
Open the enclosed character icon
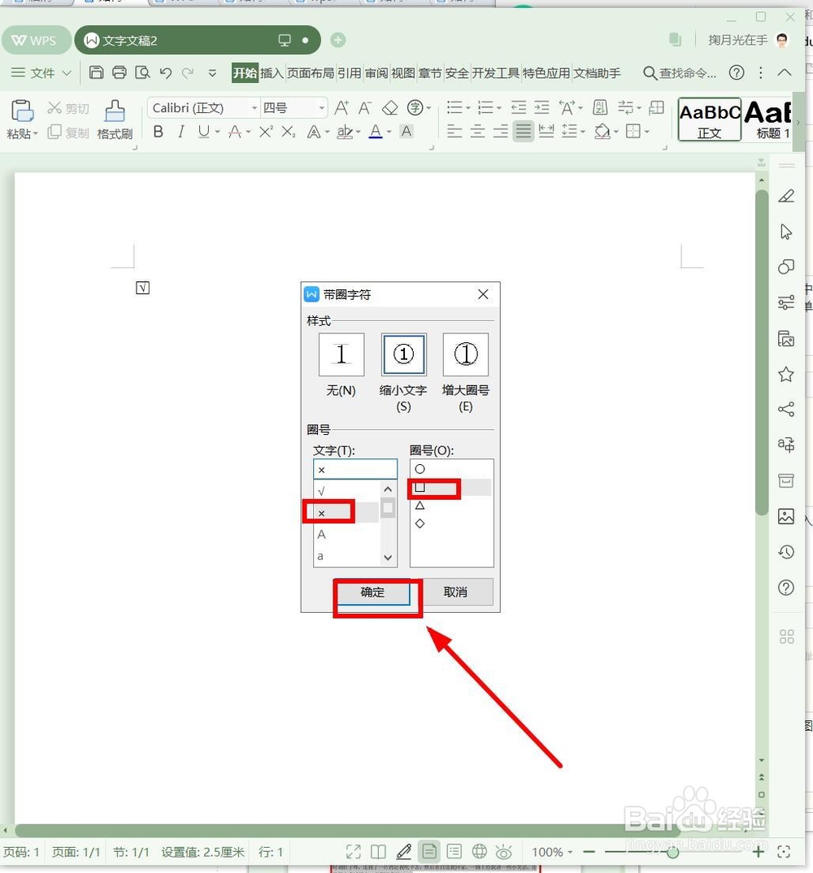pos(415,107)
